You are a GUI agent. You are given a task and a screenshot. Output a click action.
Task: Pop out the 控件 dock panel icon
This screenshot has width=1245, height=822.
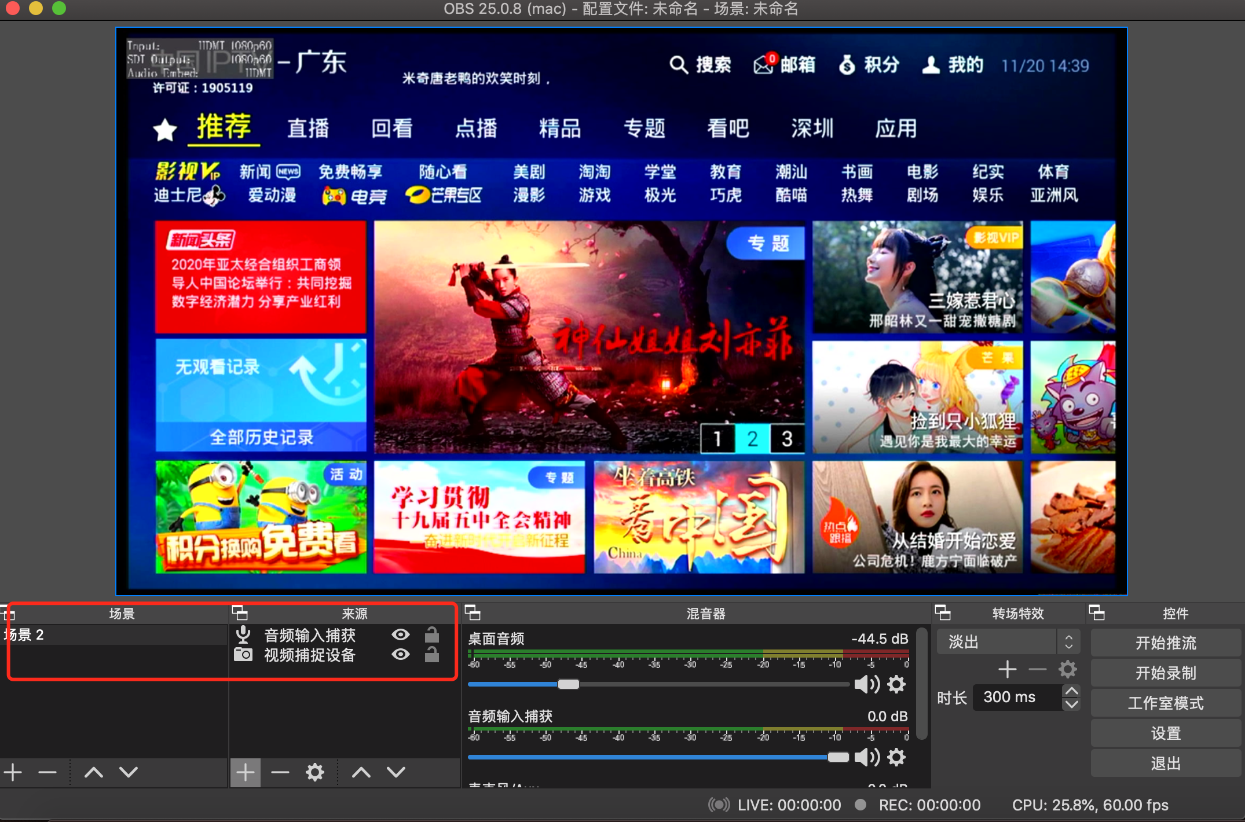1097,612
